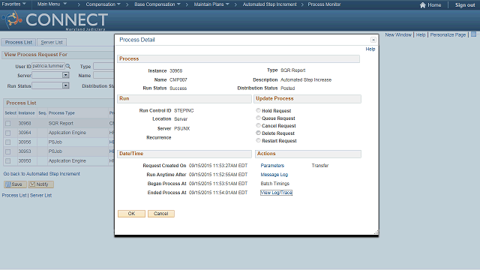The image size is (480, 270).
Task: Click PSJob in row 30956
Action: coord(55,142)
